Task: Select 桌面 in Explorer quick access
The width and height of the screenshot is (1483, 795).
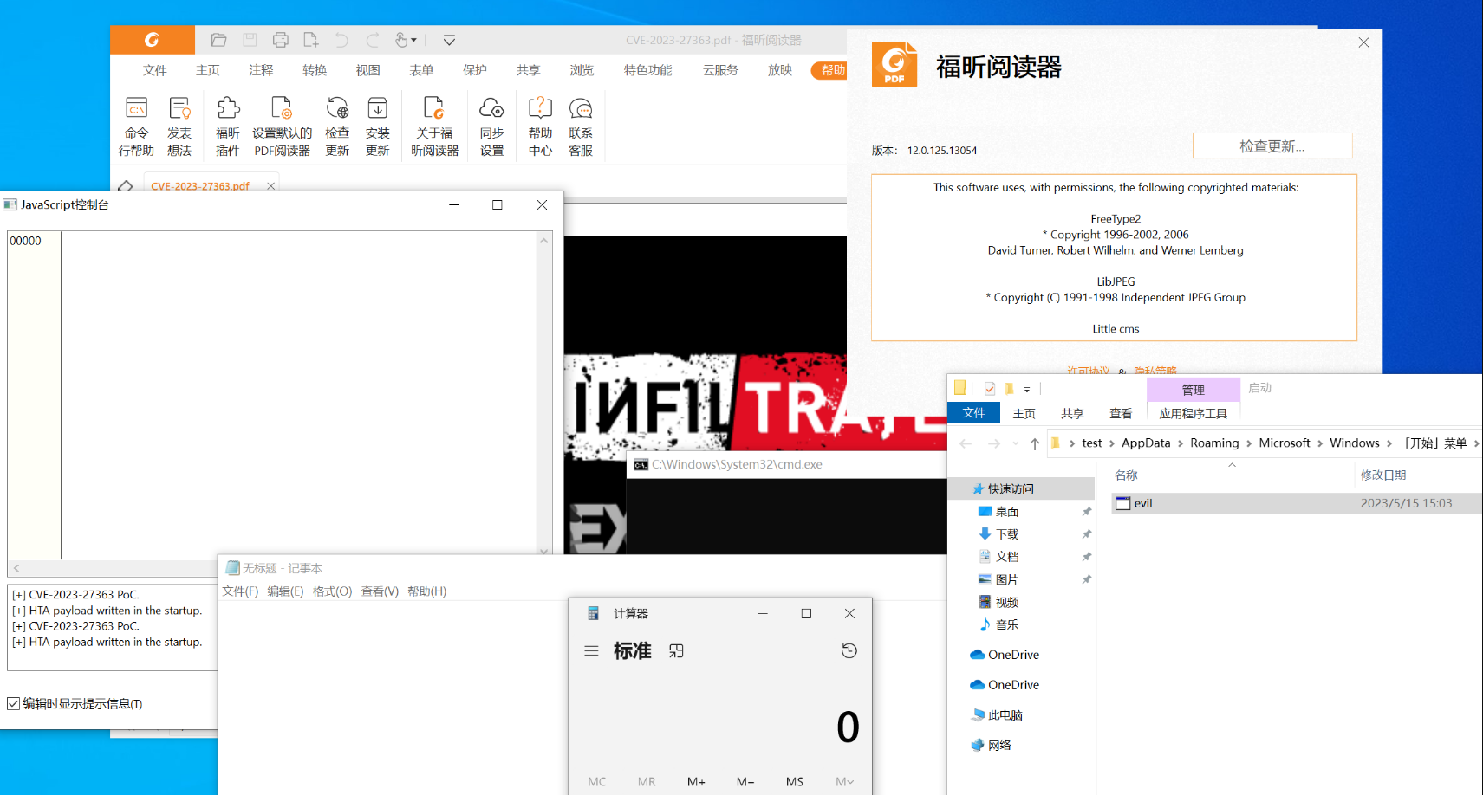Action: [1007, 512]
